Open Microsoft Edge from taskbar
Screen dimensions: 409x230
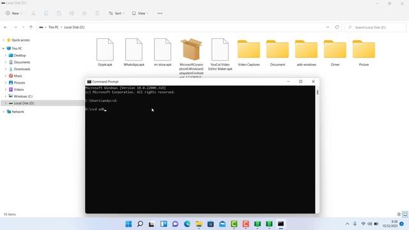tap(187, 224)
